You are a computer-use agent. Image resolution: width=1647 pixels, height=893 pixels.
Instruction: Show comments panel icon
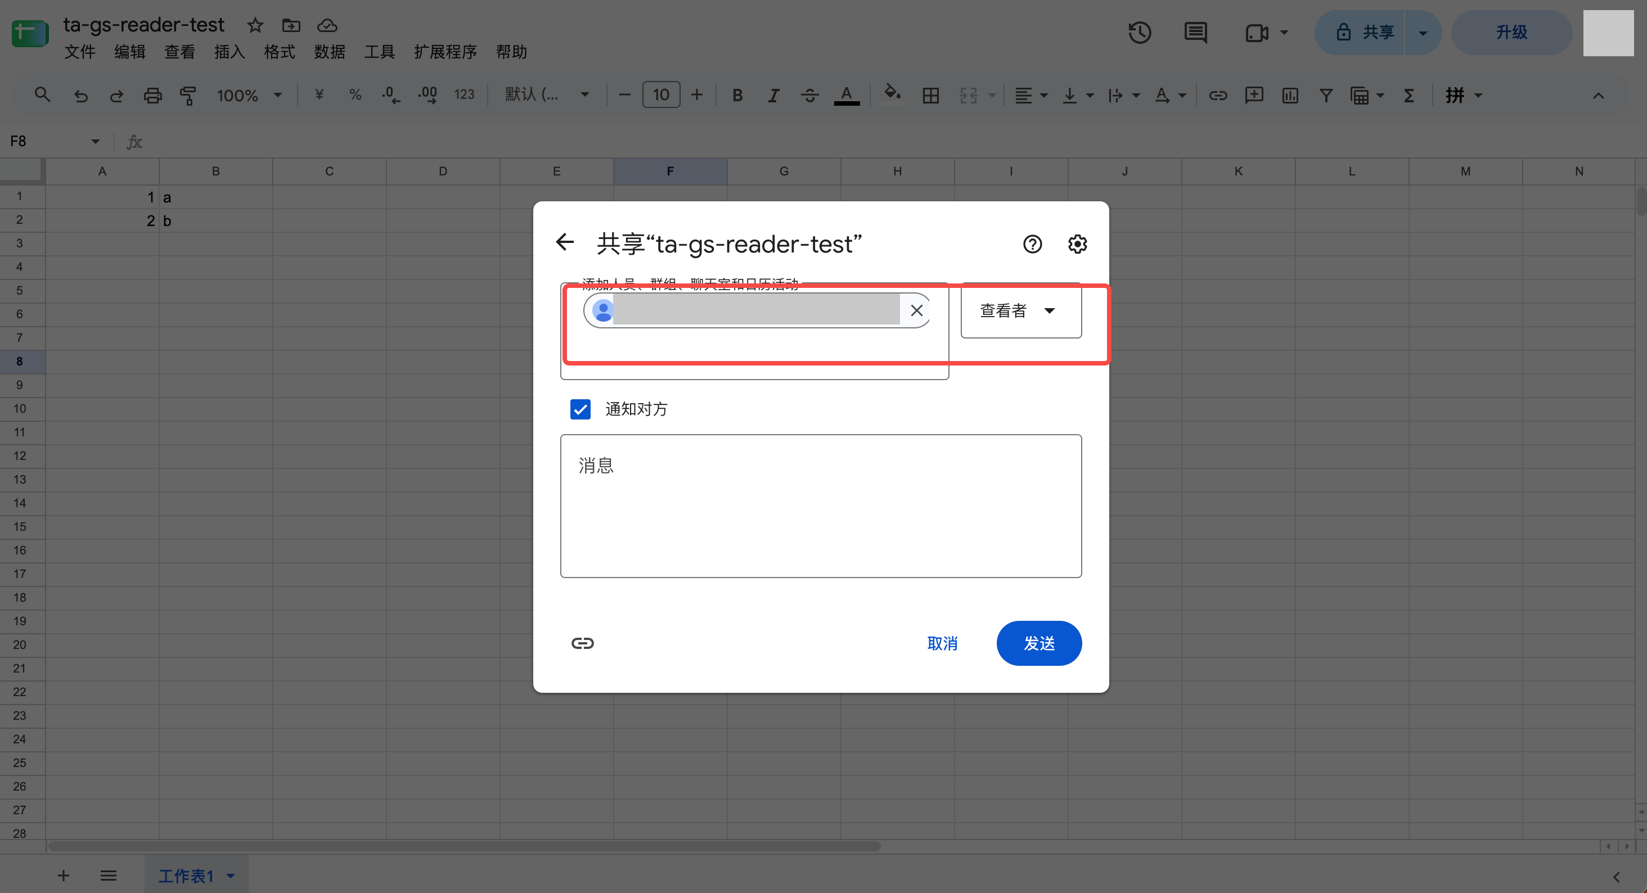pyautogui.click(x=1195, y=32)
